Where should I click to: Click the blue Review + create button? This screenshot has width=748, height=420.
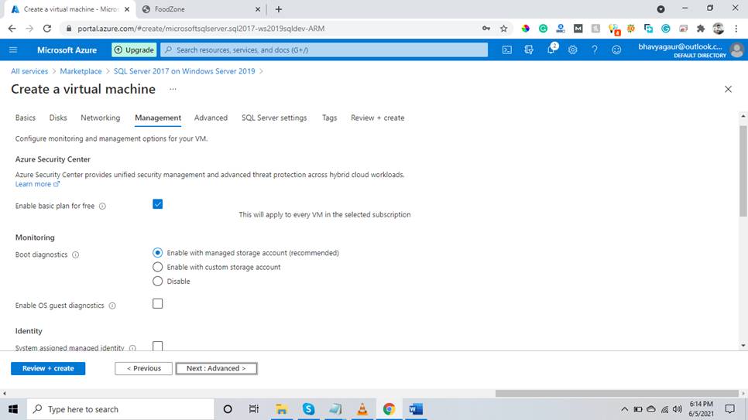point(48,368)
